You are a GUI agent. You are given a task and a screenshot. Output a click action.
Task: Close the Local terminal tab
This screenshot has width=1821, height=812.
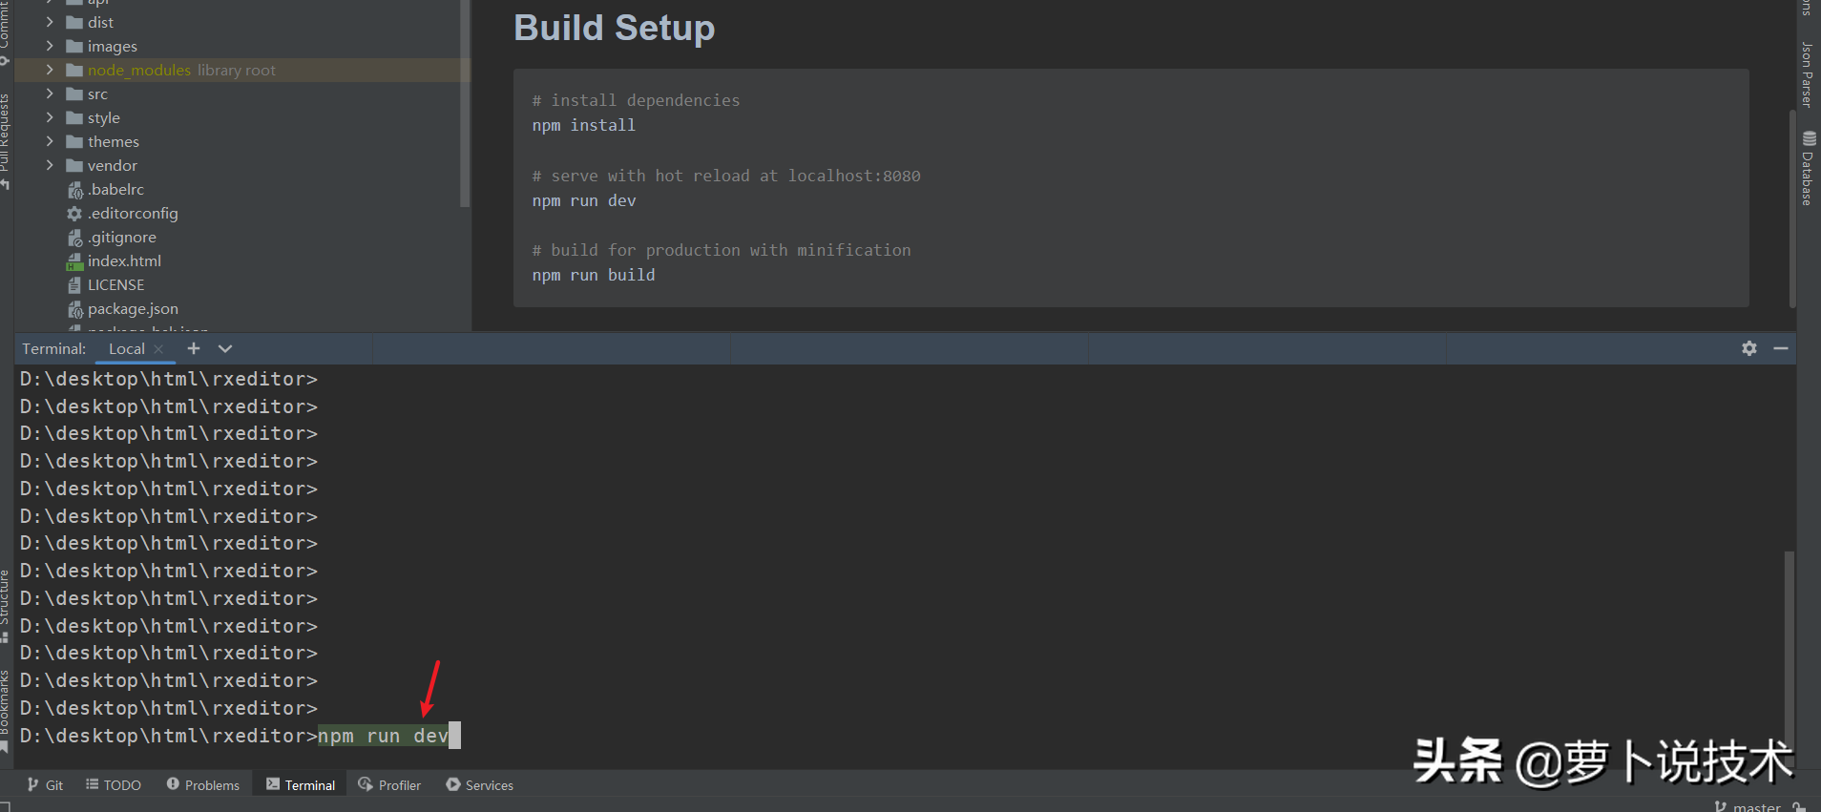pyautogui.click(x=158, y=349)
